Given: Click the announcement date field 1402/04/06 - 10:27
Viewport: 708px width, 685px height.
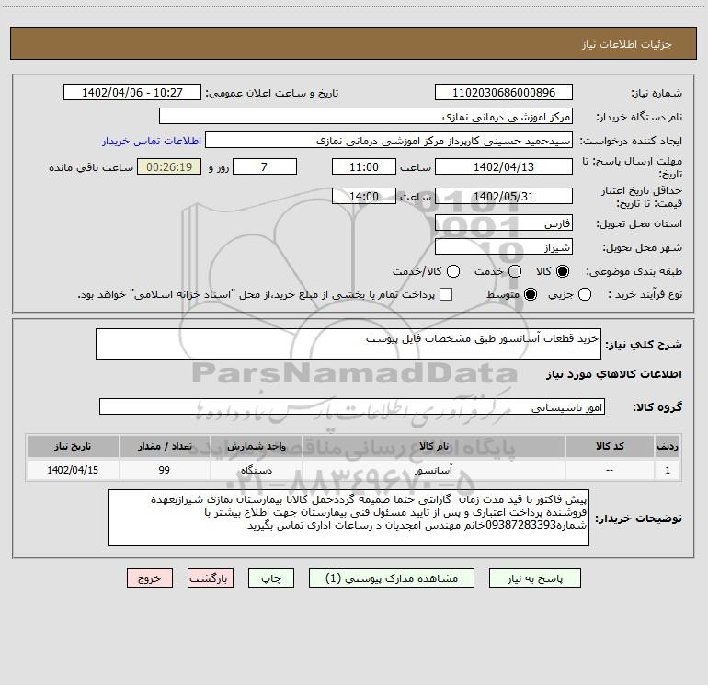Looking at the screenshot, I should tap(132, 92).
